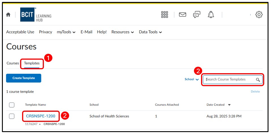Screen dimensions: 271x134
Task: Switch to the Templates tab
Action: tap(32, 63)
